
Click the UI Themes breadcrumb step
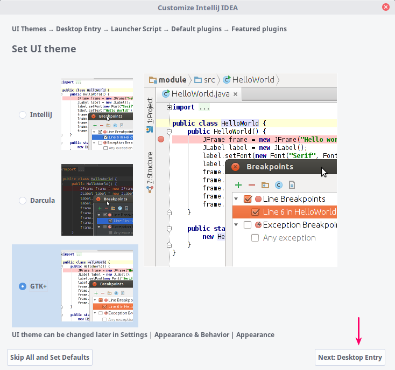[29, 29]
